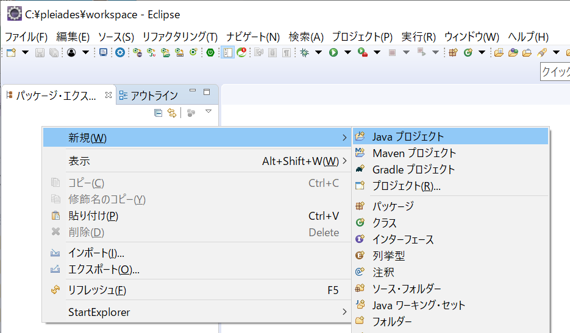Select Java プロジェクト from submenu
570x333 pixels.
click(451, 136)
